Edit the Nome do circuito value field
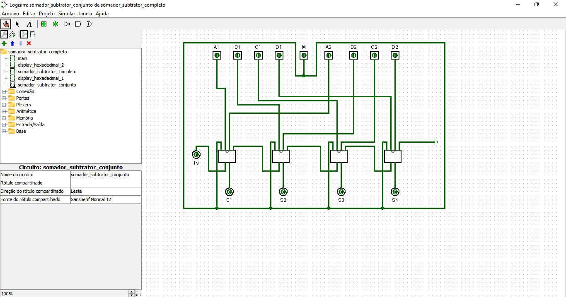 tap(106, 175)
